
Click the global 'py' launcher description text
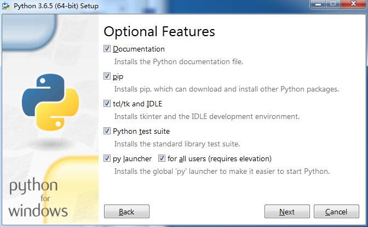pyautogui.click(x=222, y=171)
